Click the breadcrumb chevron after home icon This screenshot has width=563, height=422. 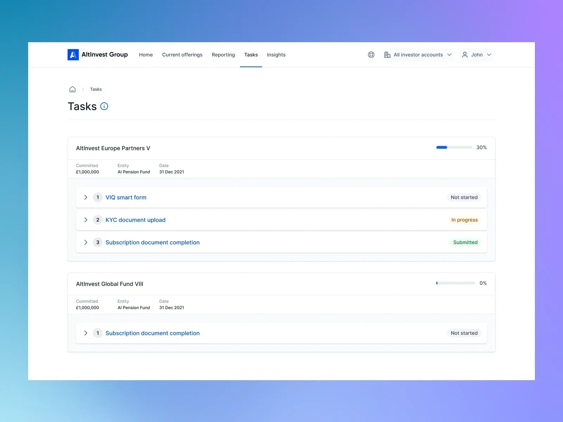coord(82,89)
